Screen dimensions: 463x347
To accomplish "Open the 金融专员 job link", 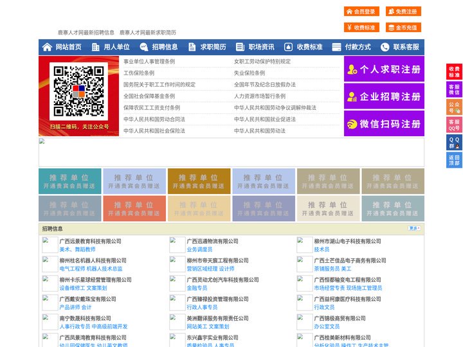I will 197,288.
